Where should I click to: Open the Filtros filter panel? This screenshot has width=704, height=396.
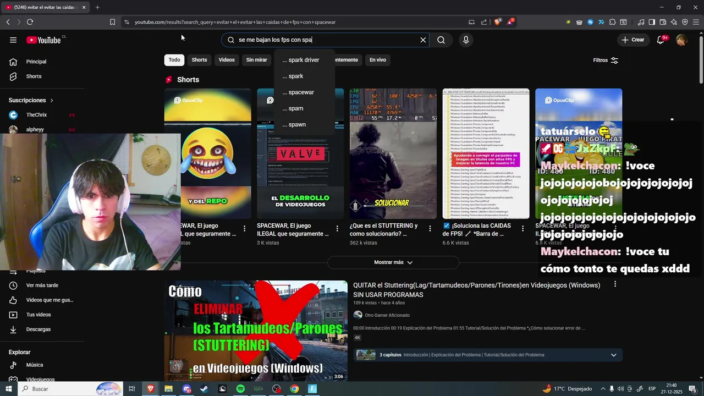point(606,60)
